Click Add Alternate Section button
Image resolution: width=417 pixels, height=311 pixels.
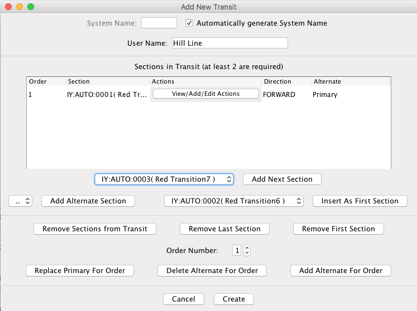pyautogui.click(x=88, y=201)
